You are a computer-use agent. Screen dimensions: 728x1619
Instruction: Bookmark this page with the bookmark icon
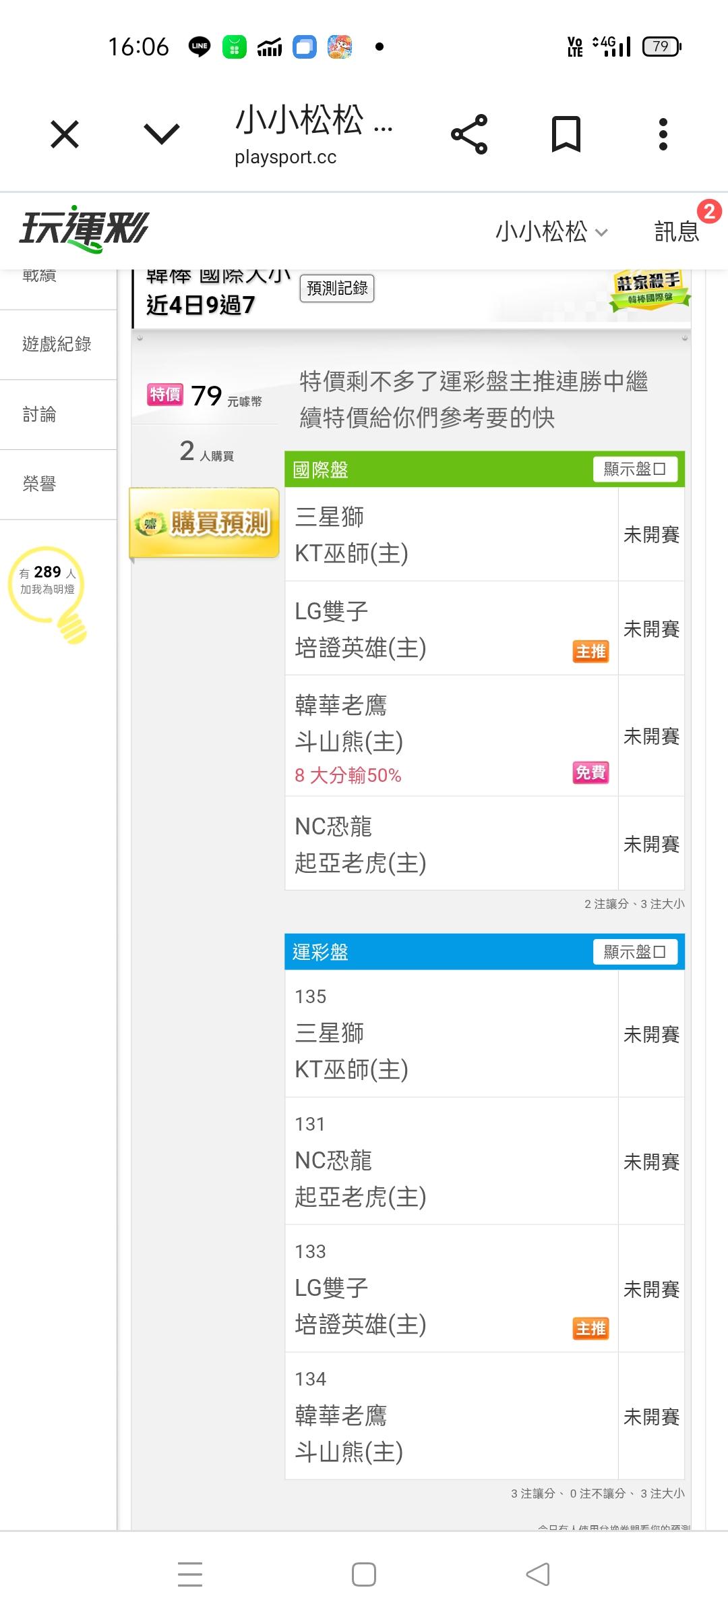point(566,134)
